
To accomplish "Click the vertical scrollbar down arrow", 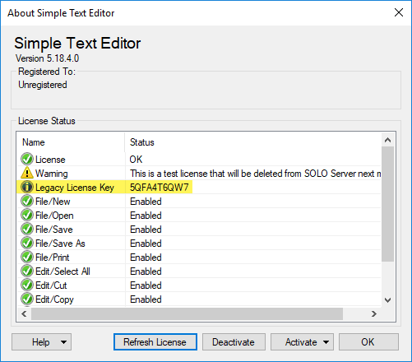I will click(x=387, y=300).
